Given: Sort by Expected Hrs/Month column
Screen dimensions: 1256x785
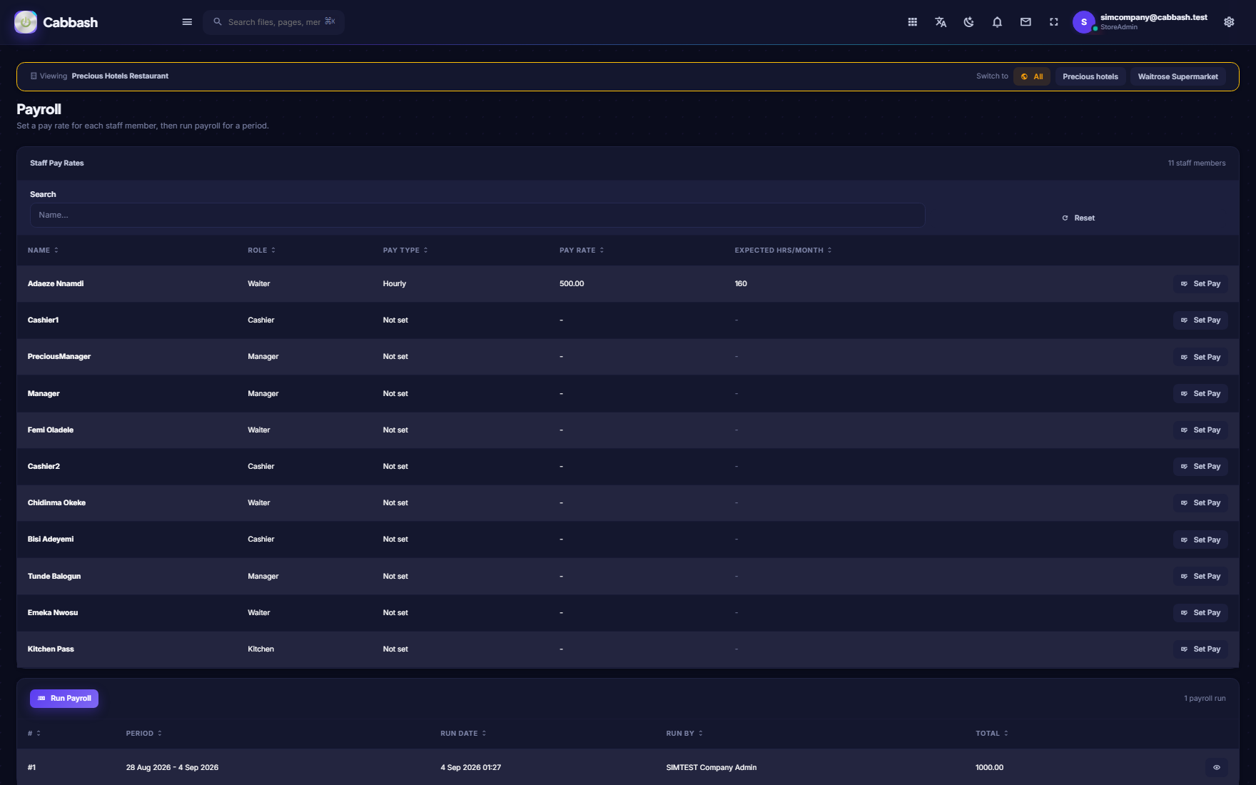Looking at the screenshot, I should tap(783, 250).
